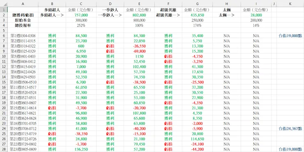Select week cell 第23週0805-0809
This screenshot has height=152, width=304.
(x=23, y=149)
